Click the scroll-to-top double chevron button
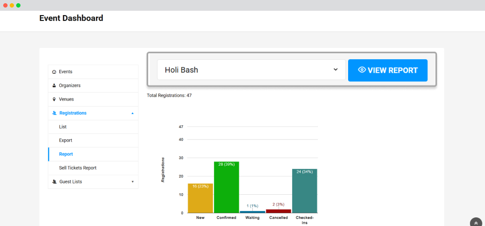The image size is (485, 226). point(476,223)
